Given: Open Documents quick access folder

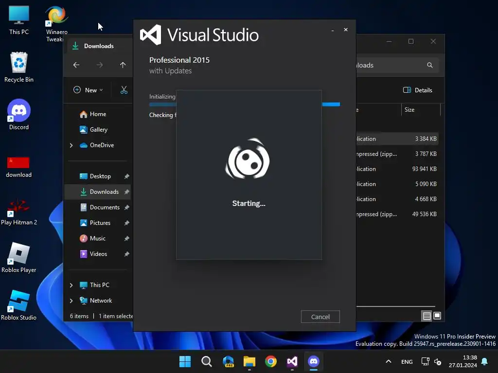Looking at the screenshot, I should [x=105, y=207].
